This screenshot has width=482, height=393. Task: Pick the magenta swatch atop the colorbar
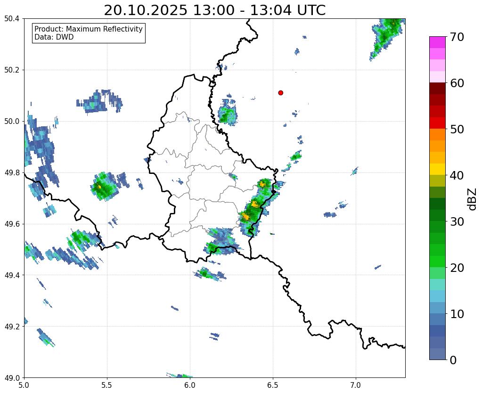437,42
